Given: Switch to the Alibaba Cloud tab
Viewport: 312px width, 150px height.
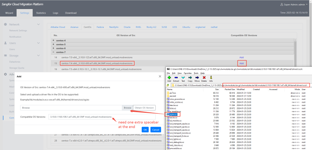Looking at the screenshot, I should point(58,27).
